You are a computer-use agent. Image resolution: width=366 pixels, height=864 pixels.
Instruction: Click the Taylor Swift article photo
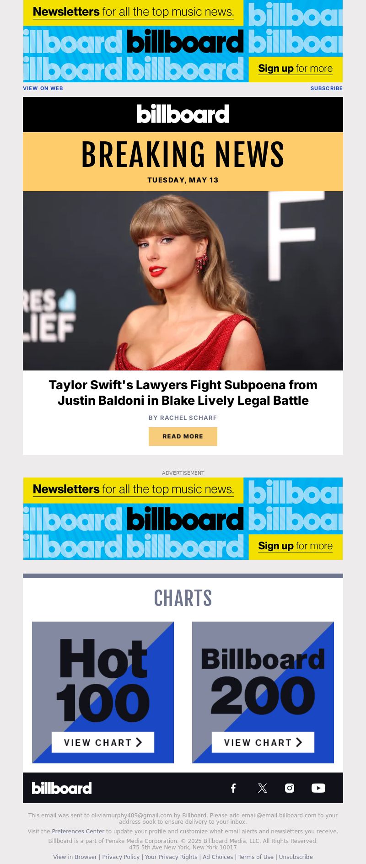183,281
